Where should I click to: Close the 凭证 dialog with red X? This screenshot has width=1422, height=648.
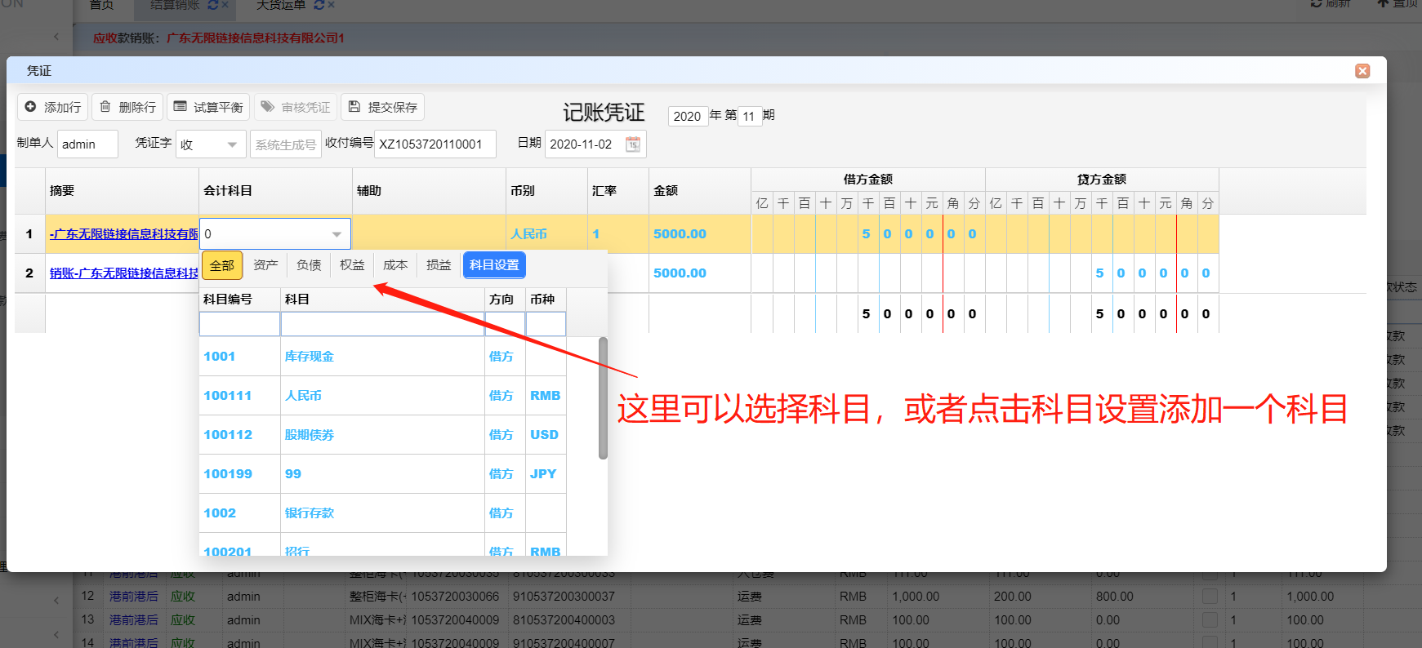pyautogui.click(x=1362, y=71)
